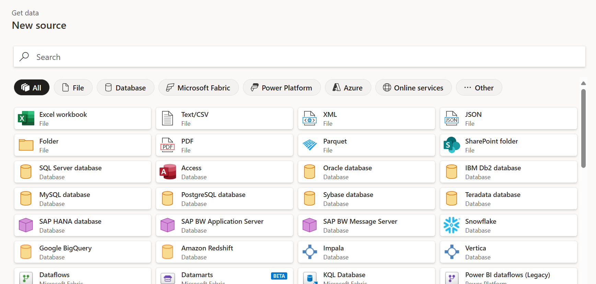This screenshot has width=596, height=284.
Task: Filter sources by the File tab
Action: (x=73, y=88)
